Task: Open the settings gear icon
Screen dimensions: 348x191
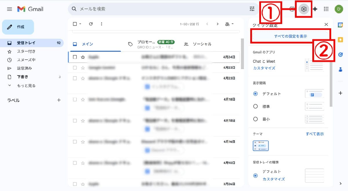Action: click(x=304, y=9)
